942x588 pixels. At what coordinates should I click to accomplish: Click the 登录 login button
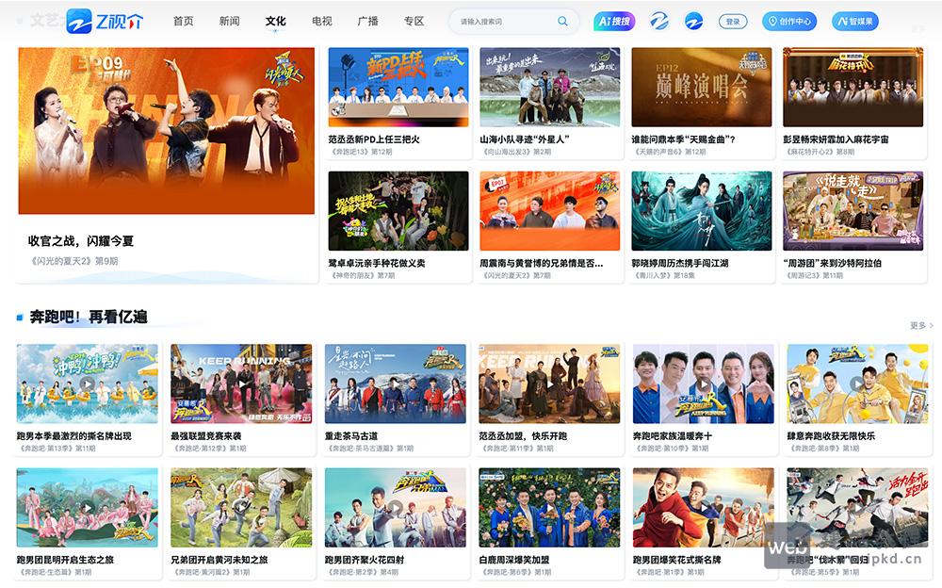tap(733, 22)
